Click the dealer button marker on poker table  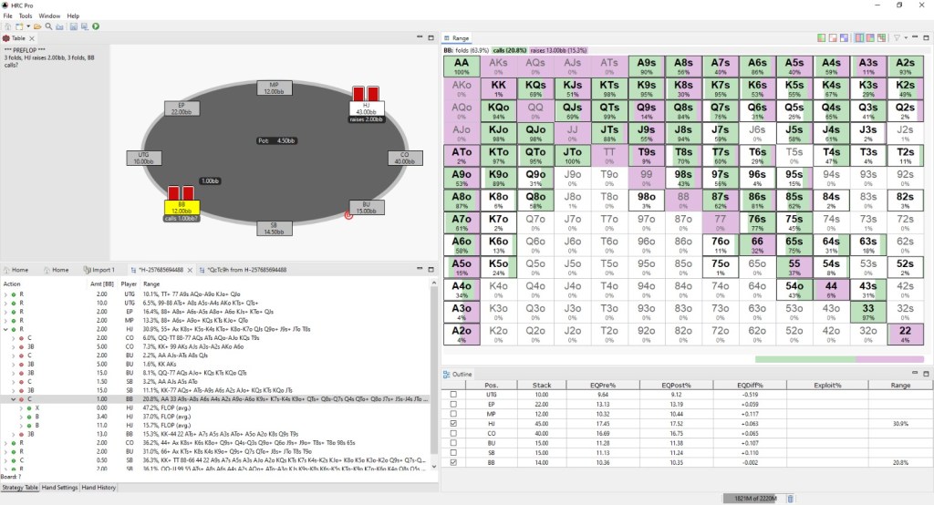[x=348, y=215]
